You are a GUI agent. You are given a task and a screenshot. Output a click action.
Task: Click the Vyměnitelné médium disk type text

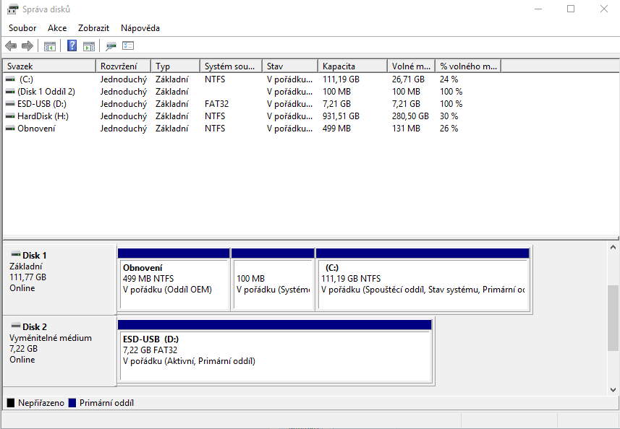tap(51, 338)
